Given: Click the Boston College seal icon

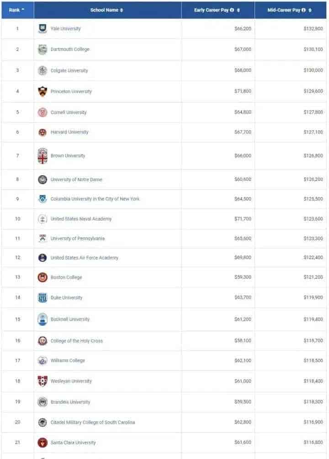Looking at the screenshot, I should 42,277.
